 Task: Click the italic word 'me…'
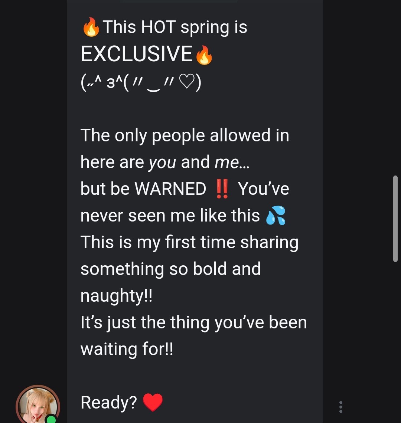232,162
